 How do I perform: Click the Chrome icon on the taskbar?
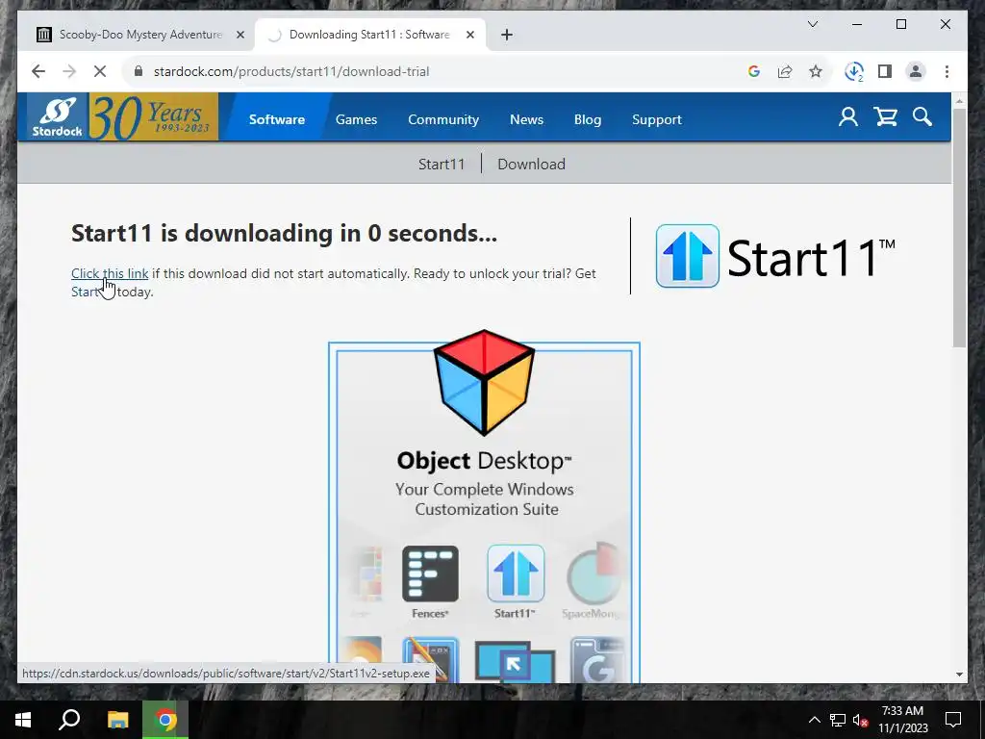[165, 720]
